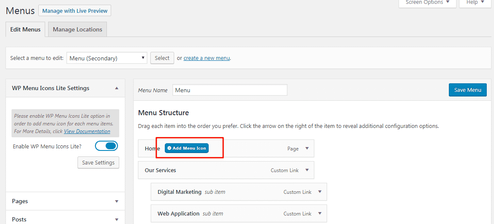Screen dimensions: 494x224
Task: Click the Digital Marketing menu item title
Action: click(x=179, y=192)
